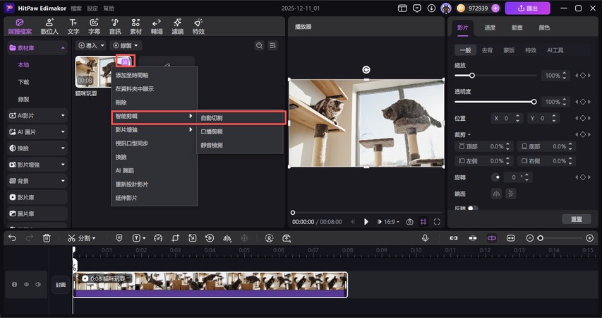The width and height of the screenshot is (602, 318).
Task: Collapse the 素材庫 library section
Action: click(37, 47)
